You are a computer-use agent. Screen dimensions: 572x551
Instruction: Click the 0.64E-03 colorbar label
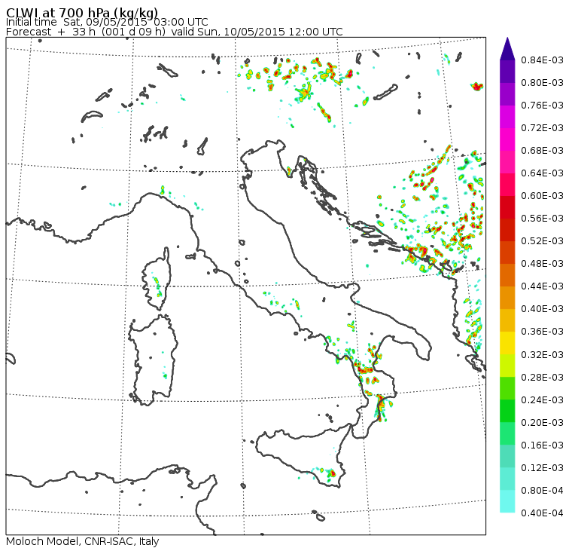pos(542,173)
